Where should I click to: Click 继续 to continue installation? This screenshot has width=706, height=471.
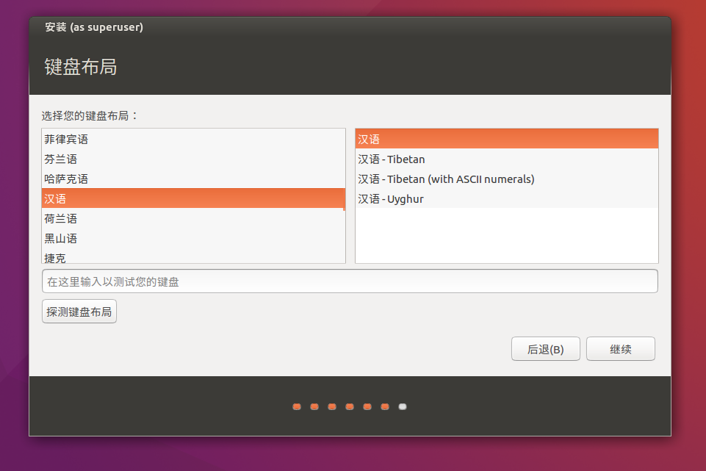point(621,349)
